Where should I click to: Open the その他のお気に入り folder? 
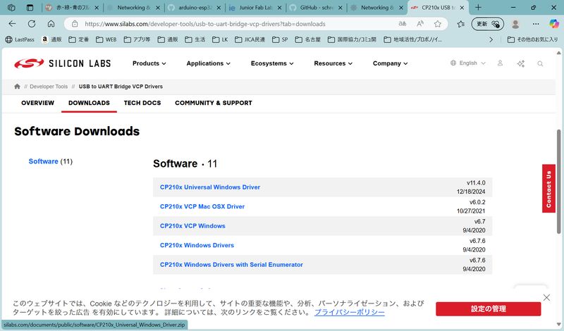pos(532,39)
